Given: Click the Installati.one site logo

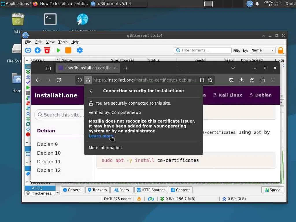Looking at the screenshot, I should 56,95.
